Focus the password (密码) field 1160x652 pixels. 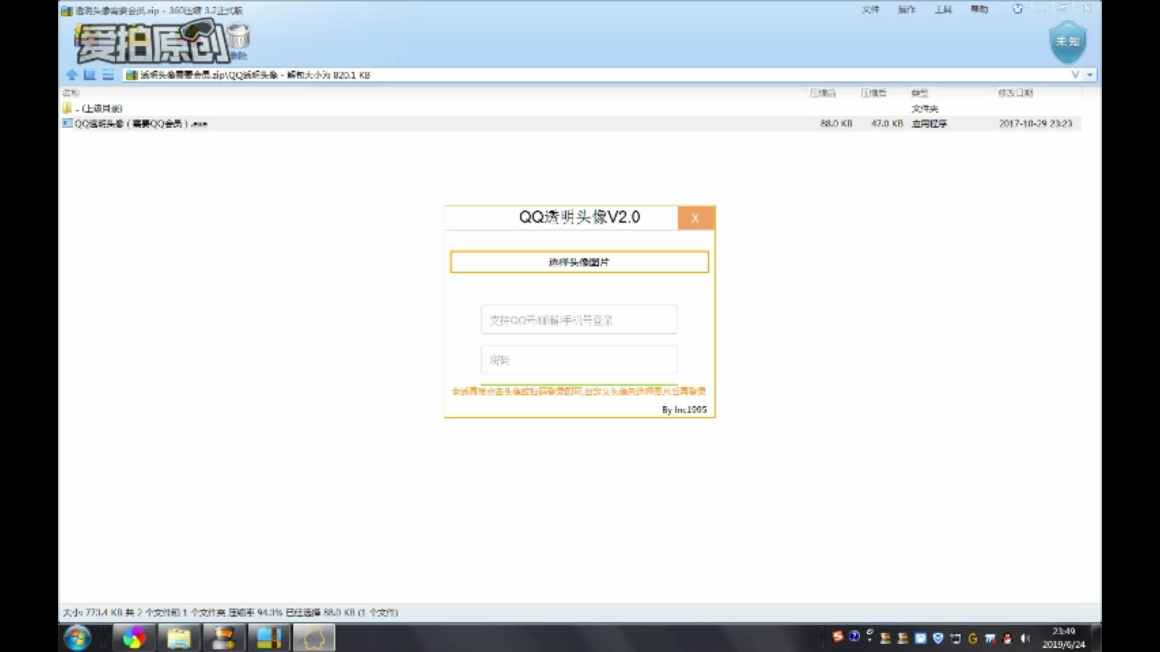(x=579, y=360)
